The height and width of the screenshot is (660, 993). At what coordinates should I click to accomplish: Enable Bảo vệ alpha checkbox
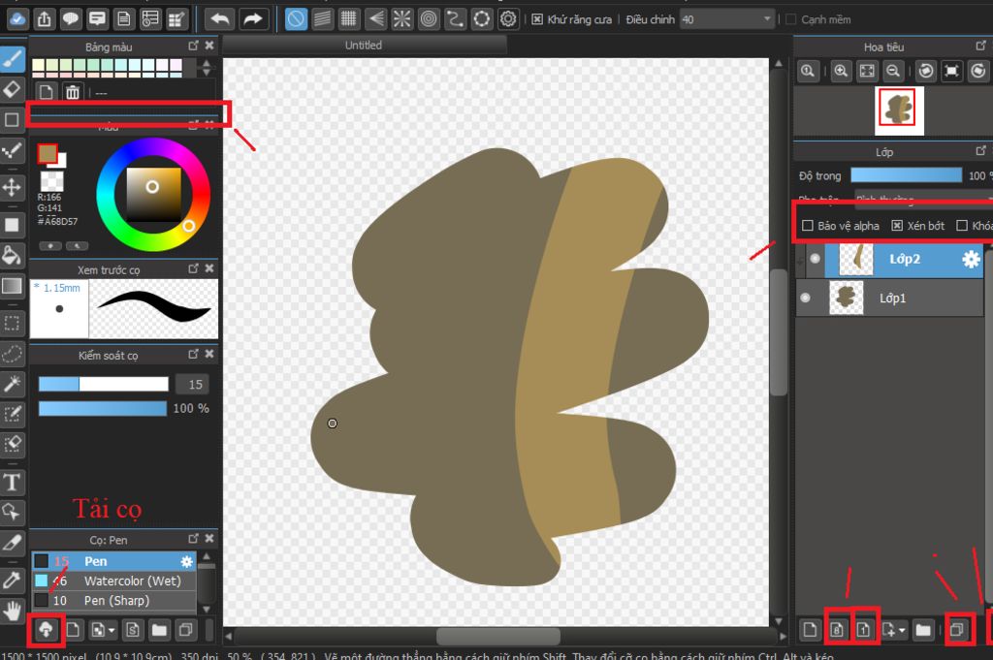pyautogui.click(x=808, y=226)
